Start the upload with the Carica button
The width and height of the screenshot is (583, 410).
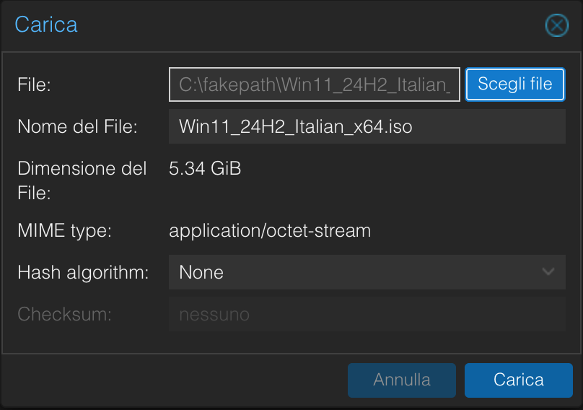click(518, 380)
